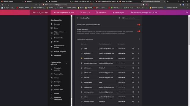190x106 pixels.
Task: Open the search icon in the pink navigation bar
Action: point(187,12)
